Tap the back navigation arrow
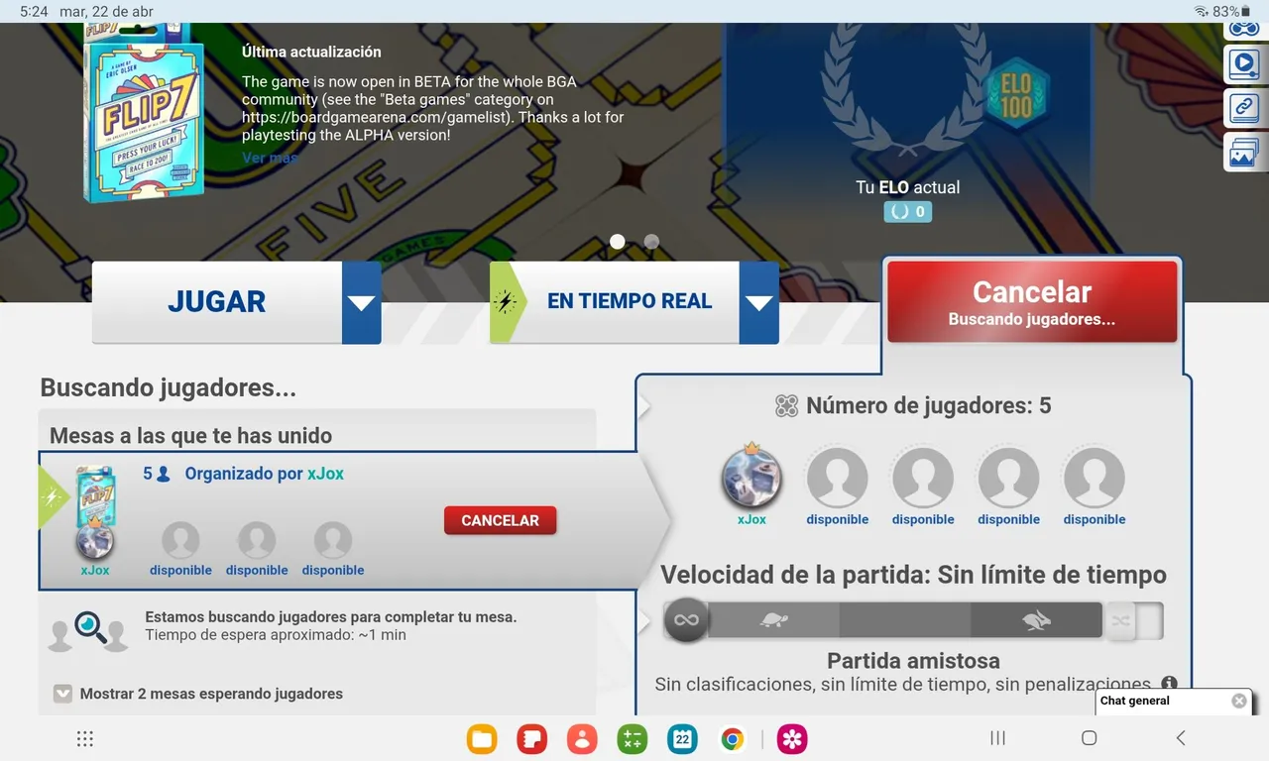 pos(1180,738)
